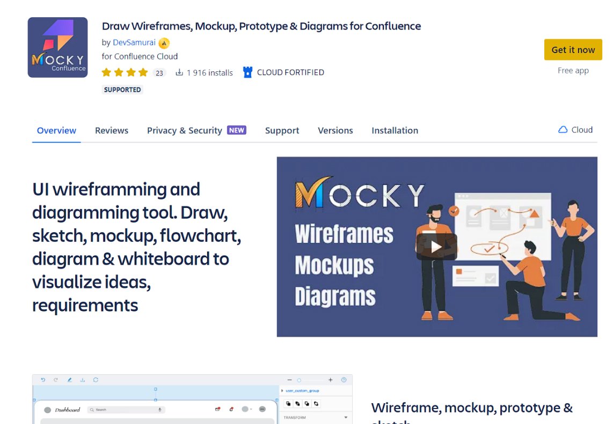
Task: Click the notification bell icon with red dot
Action: tap(231, 409)
